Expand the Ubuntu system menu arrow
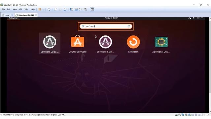The width and height of the screenshot is (211, 119). click(x=202, y=18)
